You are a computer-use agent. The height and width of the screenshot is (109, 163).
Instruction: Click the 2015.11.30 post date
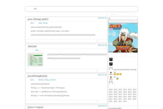(102, 75)
